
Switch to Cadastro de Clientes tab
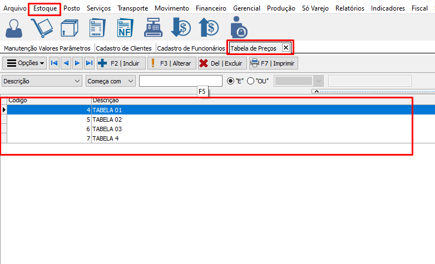pos(123,48)
